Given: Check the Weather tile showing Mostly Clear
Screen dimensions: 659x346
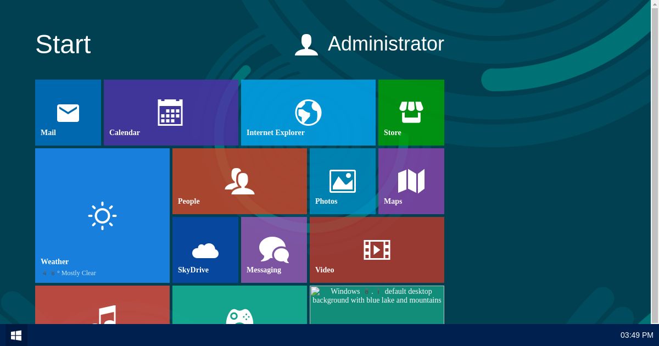Looking at the screenshot, I should click(102, 215).
